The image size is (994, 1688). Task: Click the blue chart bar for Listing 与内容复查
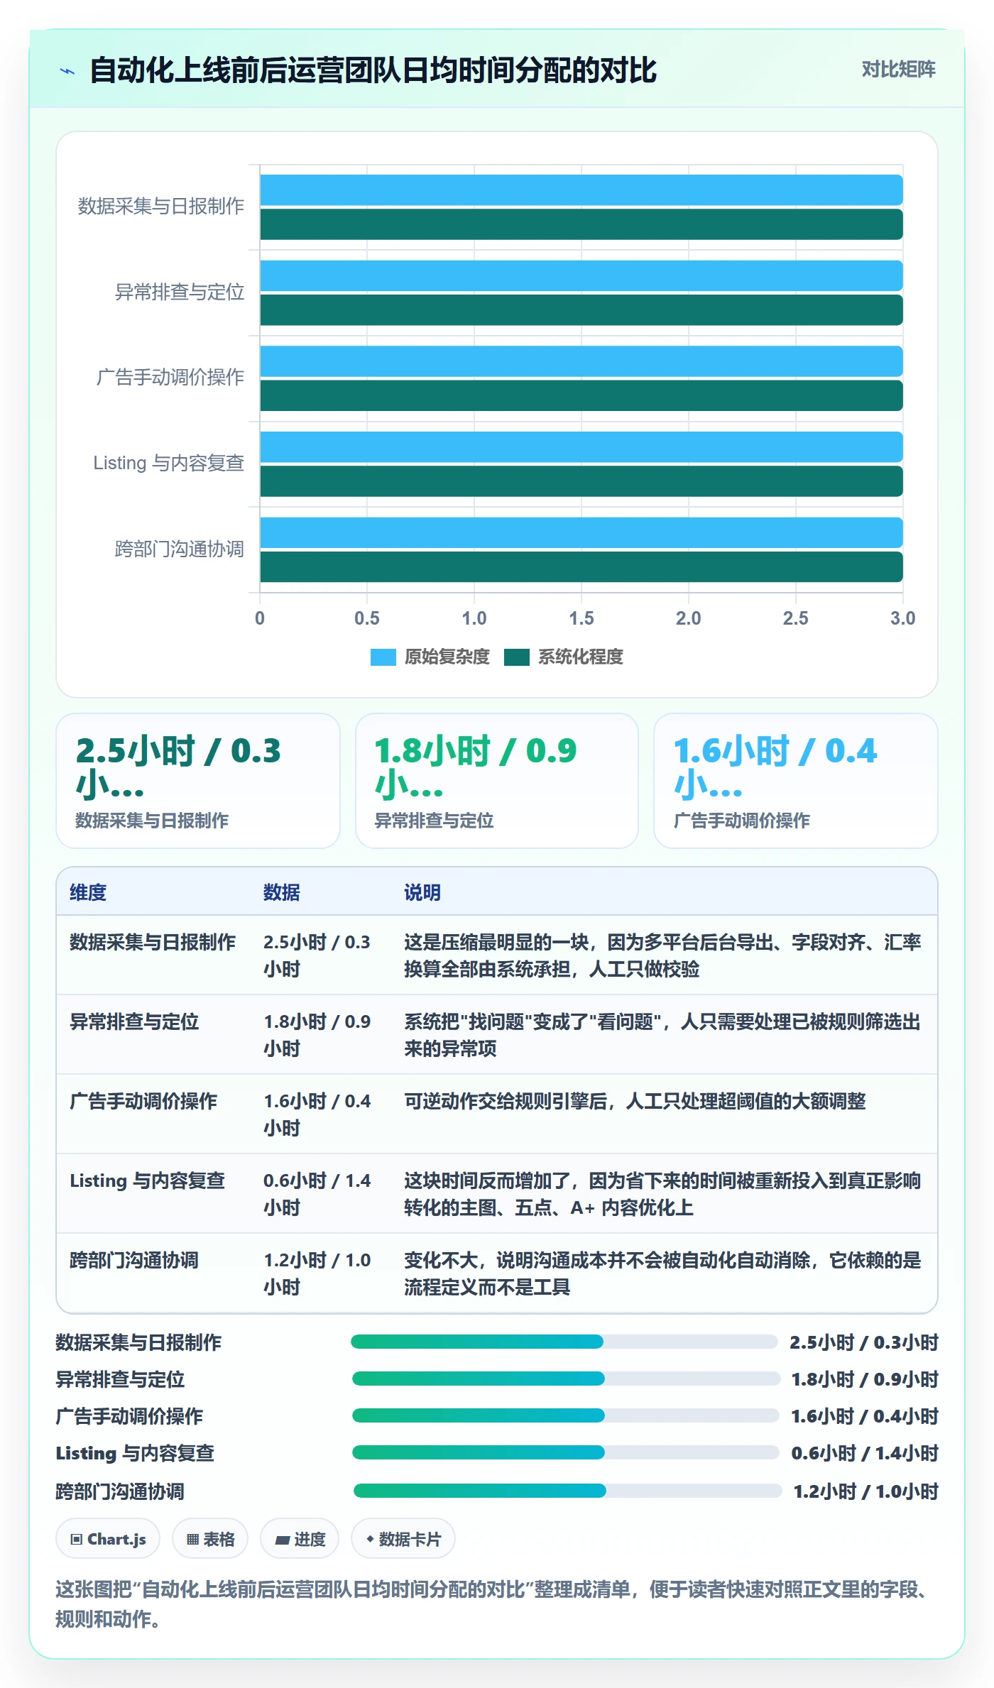(x=581, y=447)
